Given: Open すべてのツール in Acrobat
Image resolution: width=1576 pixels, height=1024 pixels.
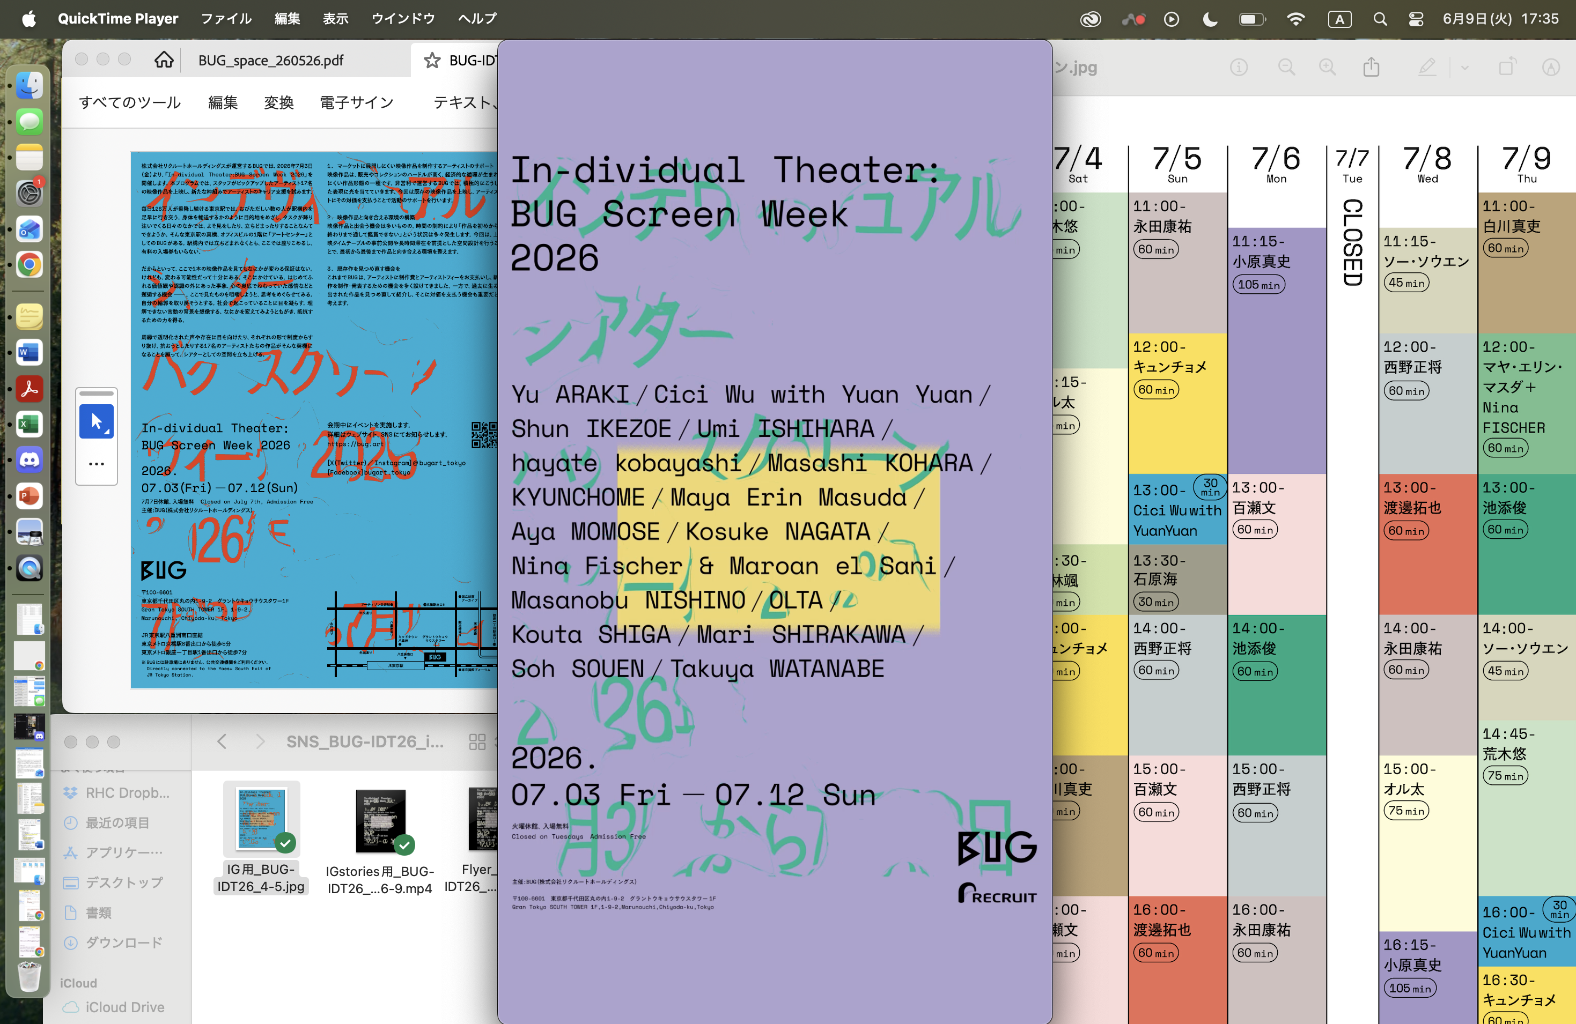Looking at the screenshot, I should (130, 102).
